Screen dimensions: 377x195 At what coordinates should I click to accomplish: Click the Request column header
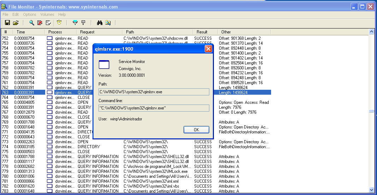100,32
